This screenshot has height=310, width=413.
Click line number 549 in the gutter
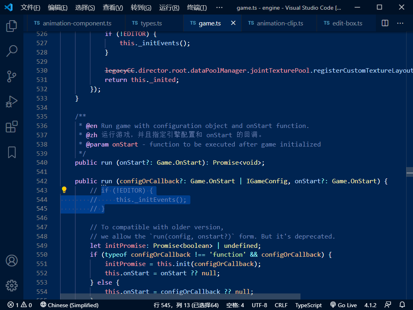pyautogui.click(x=42, y=246)
